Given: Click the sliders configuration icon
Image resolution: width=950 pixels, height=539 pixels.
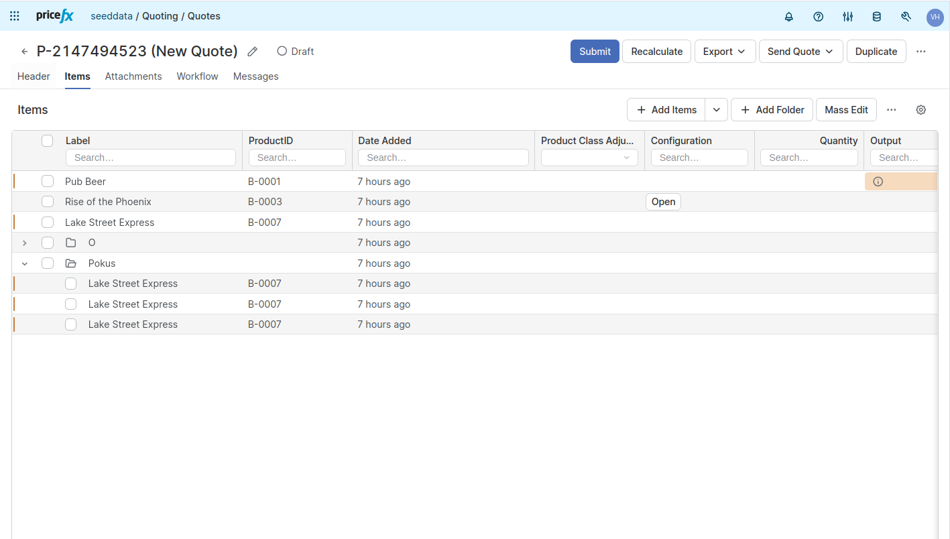Looking at the screenshot, I should click(847, 17).
